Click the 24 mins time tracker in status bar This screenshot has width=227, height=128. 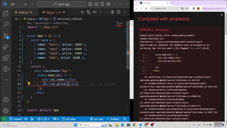tap(69, 119)
